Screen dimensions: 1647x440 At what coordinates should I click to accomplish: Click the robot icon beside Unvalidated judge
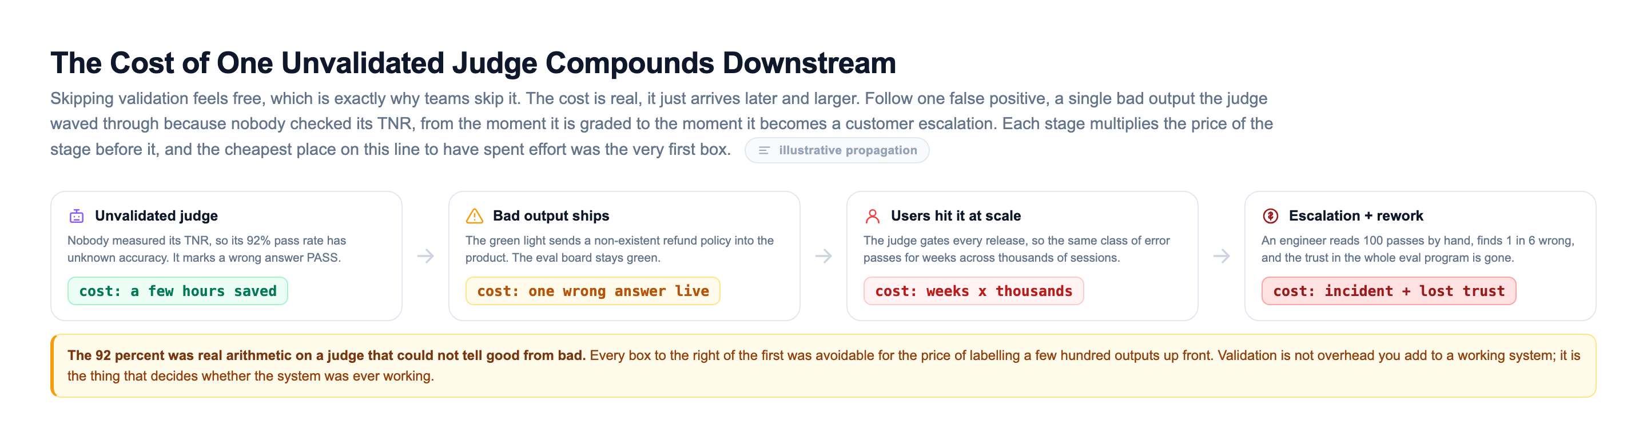[77, 216]
